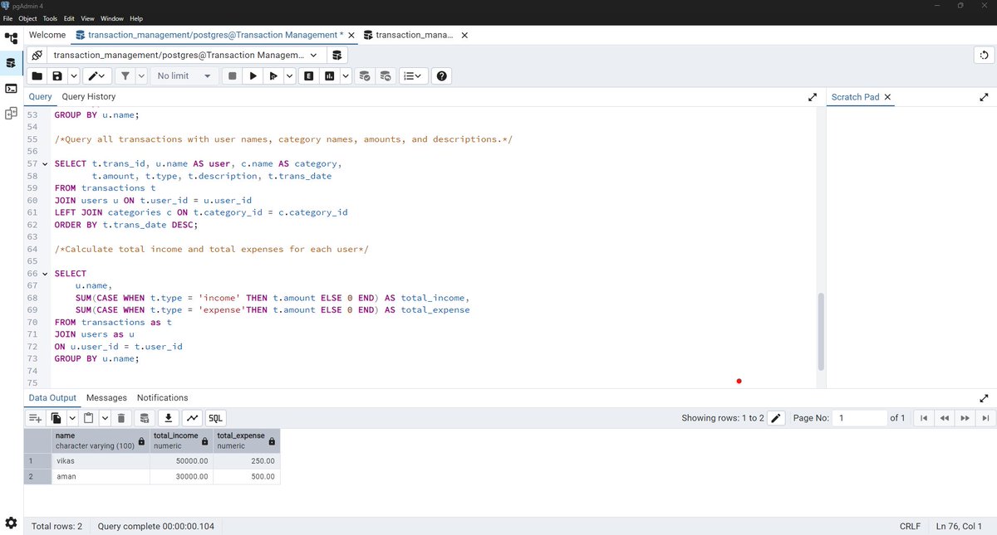
Task: Go to the first results page
Action: pos(924,418)
